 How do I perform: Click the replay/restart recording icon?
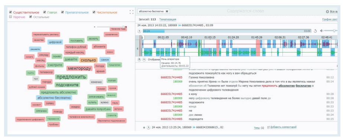[315, 31]
